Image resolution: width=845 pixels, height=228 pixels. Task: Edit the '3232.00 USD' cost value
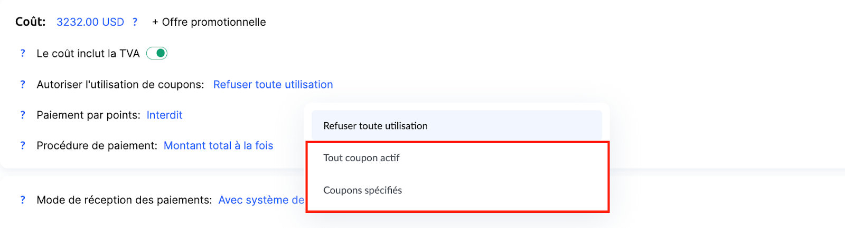click(90, 22)
